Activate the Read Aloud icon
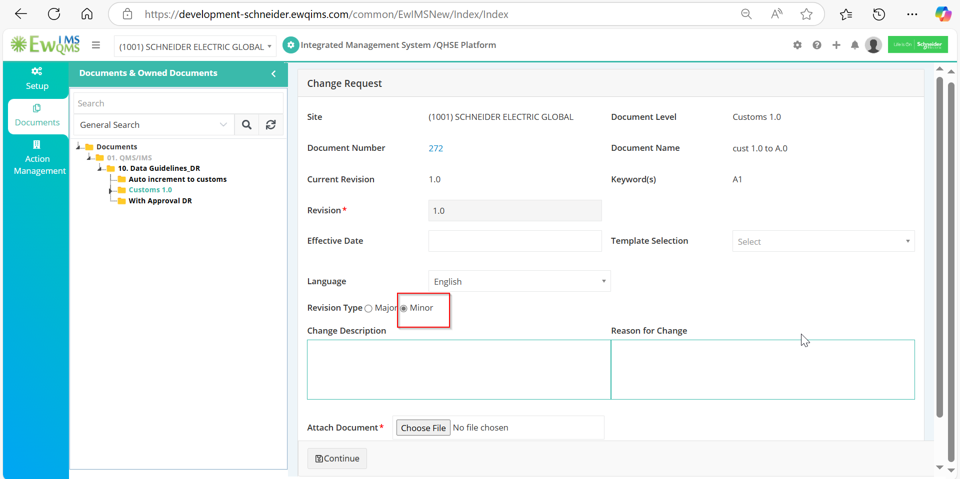960x479 pixels. [776, 14]
